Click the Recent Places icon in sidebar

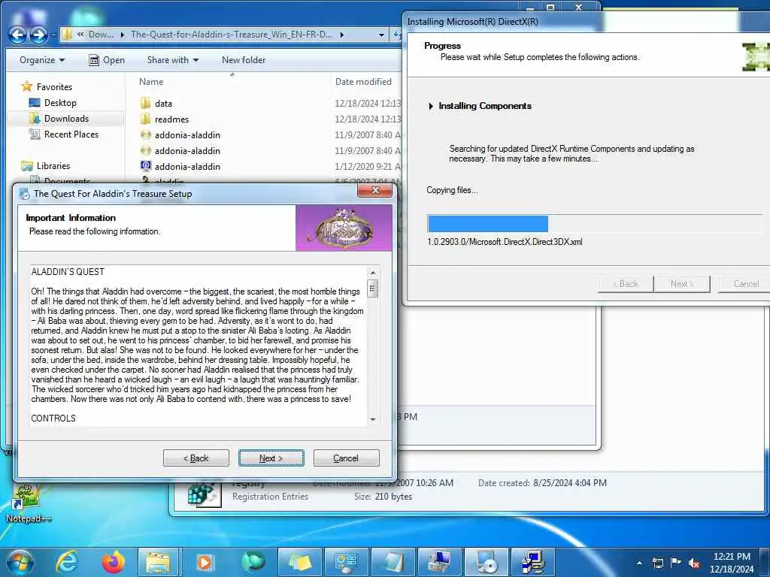(35, 134)
